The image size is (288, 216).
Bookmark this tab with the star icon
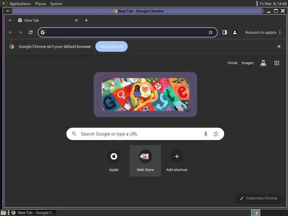(210, 32)
